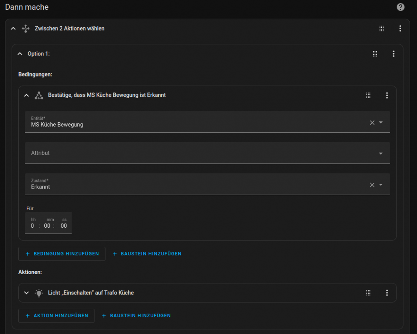The width and height of the screenshot is (417, 334).
Task: Click 'Baustein hinzufügen' under Bedingungen
Action: click(x=147, y=254)
